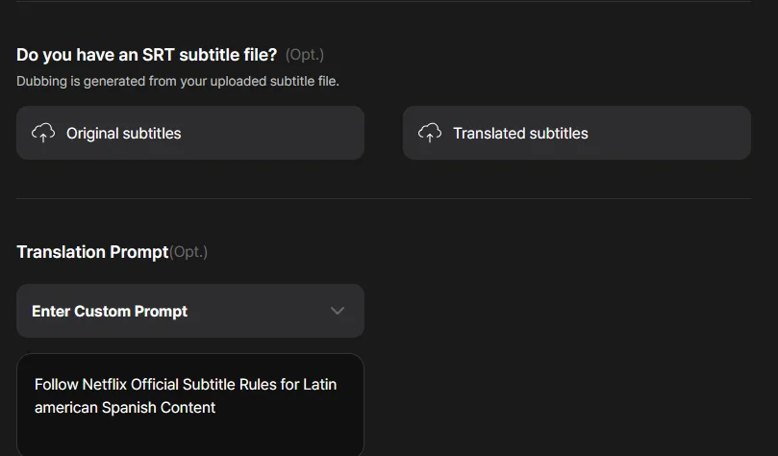
Task: Place cursor on "american Spanish Content" text line
Action: coord(125,408)
